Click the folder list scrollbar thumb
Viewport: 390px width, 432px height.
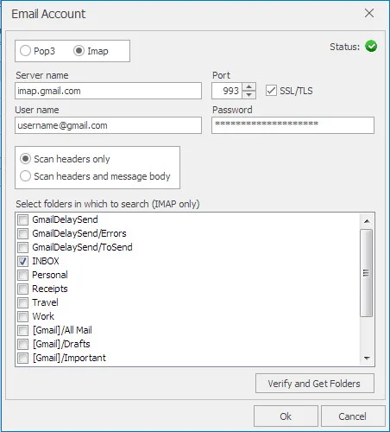click(367, 273)
